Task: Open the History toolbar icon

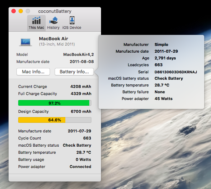Action: coord(54,20)
